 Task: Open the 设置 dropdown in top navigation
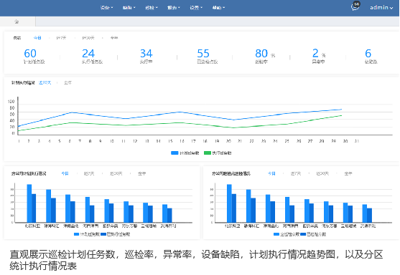(x=196, y=8)
